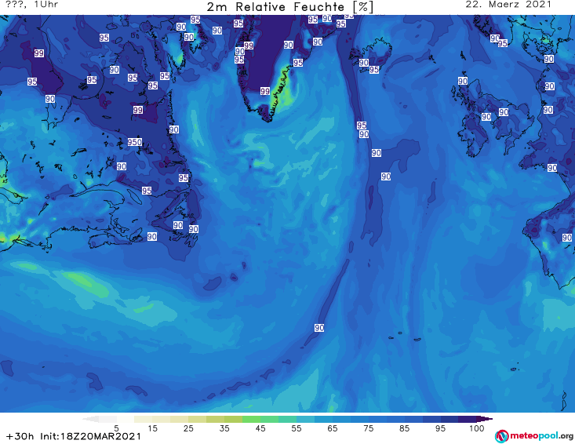Select the map title '2m Relative Feuchte [%]'
The image size is (575, 444).
pos(290,7)
